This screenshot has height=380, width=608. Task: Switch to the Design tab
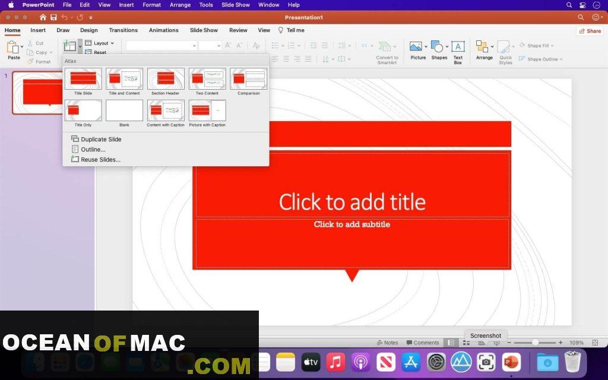tap(89, 30)
